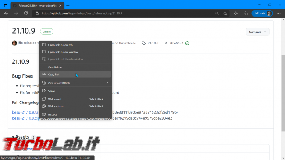Go back using the browser back arrow
Screen dimensions: 285x160
[x=6, y=14]
